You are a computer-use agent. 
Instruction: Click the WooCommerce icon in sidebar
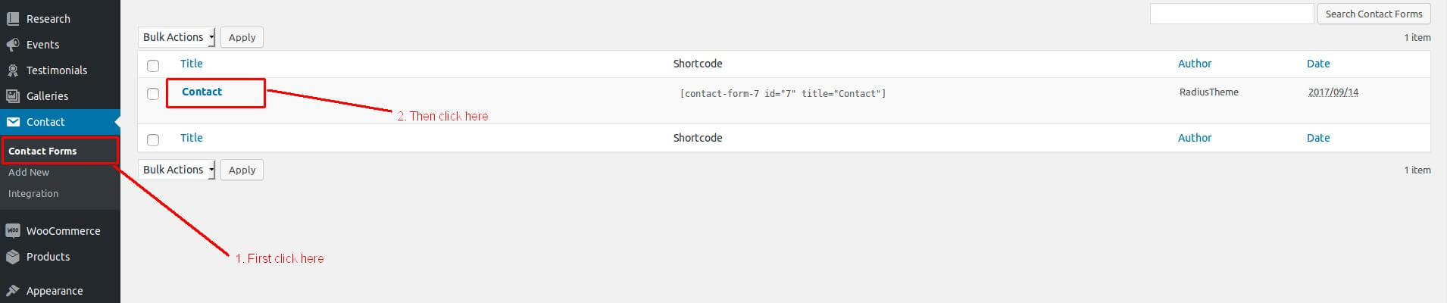(13, 230)
